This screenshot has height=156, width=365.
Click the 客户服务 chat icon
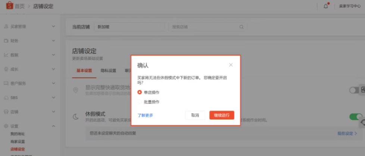pos(6,84)
